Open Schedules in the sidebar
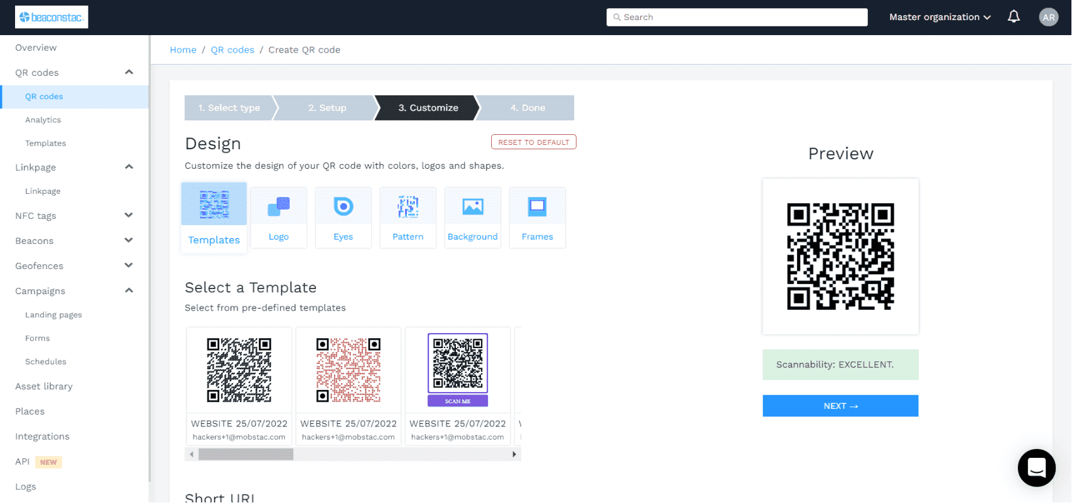This screenshot has width=1072, height=503. click(45, 361)
